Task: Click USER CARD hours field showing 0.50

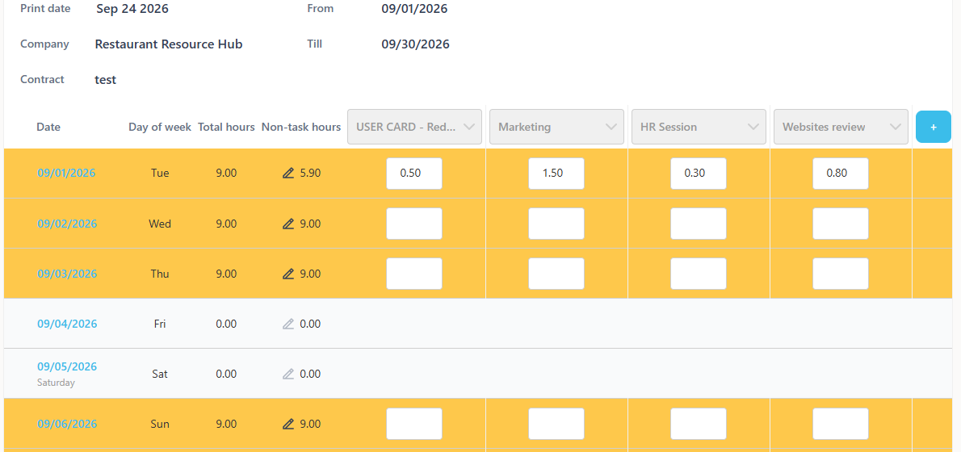Action: [414, 174]
